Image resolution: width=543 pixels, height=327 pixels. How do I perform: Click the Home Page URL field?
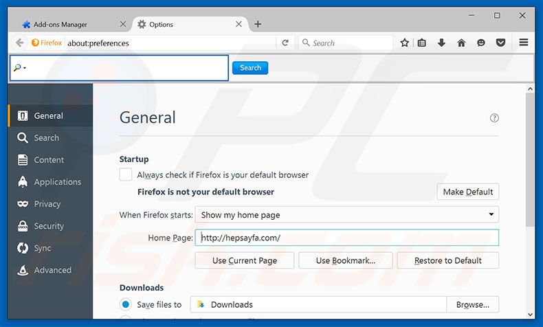[x=346, y=238]
